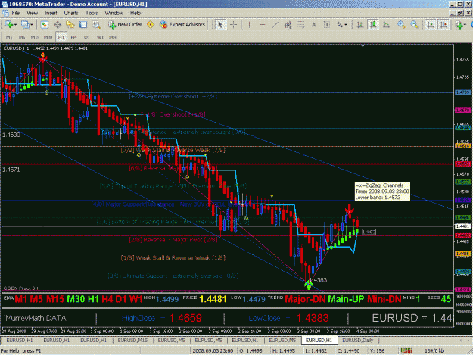The image size is (473, 355).
Task: Select the vertical line drawing tool
Action: pyautogui.click(x=249, y=25)
